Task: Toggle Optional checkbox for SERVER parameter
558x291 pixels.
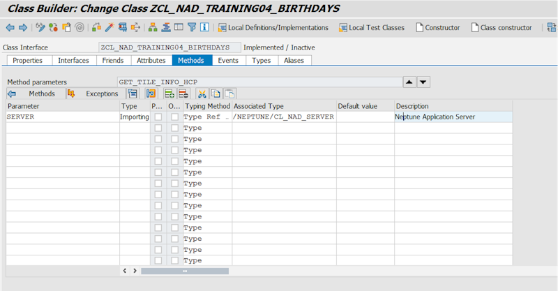Action: (x=174, y=117)
